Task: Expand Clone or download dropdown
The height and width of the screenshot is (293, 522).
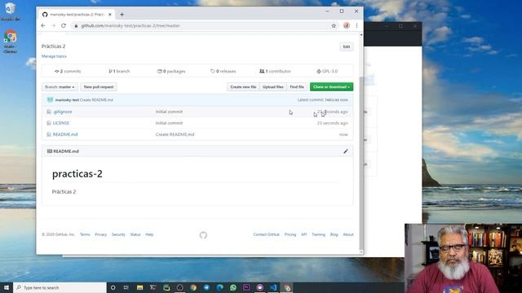Action: 332,87
